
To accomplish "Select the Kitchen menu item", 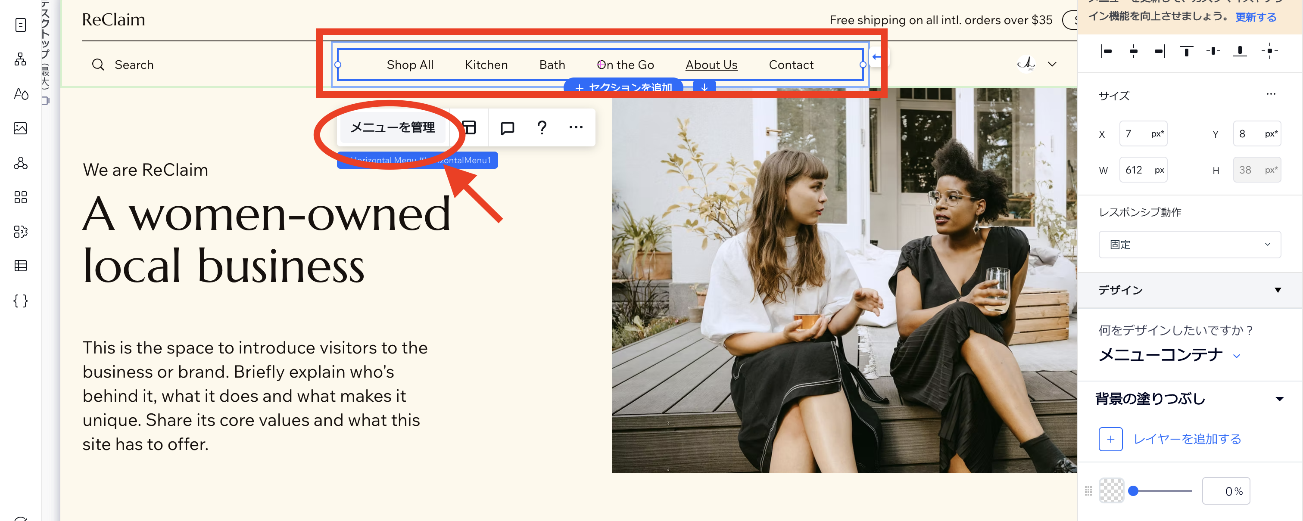I will [486, 65].
